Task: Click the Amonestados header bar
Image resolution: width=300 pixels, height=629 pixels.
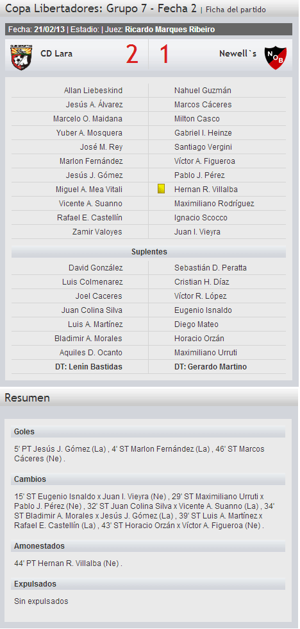Action: point(148,546)
